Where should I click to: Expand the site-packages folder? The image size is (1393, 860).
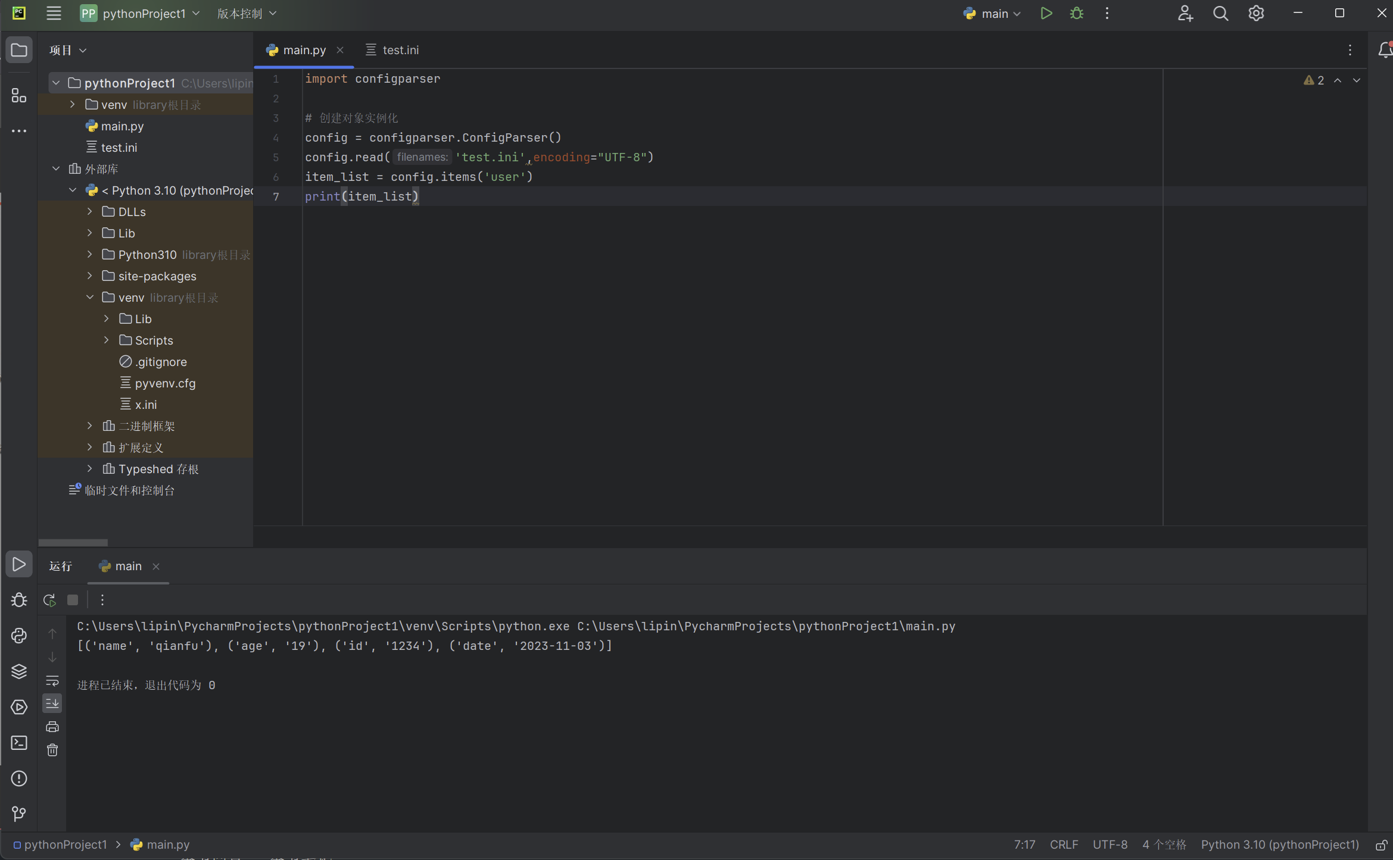click(x=89, y=276)
